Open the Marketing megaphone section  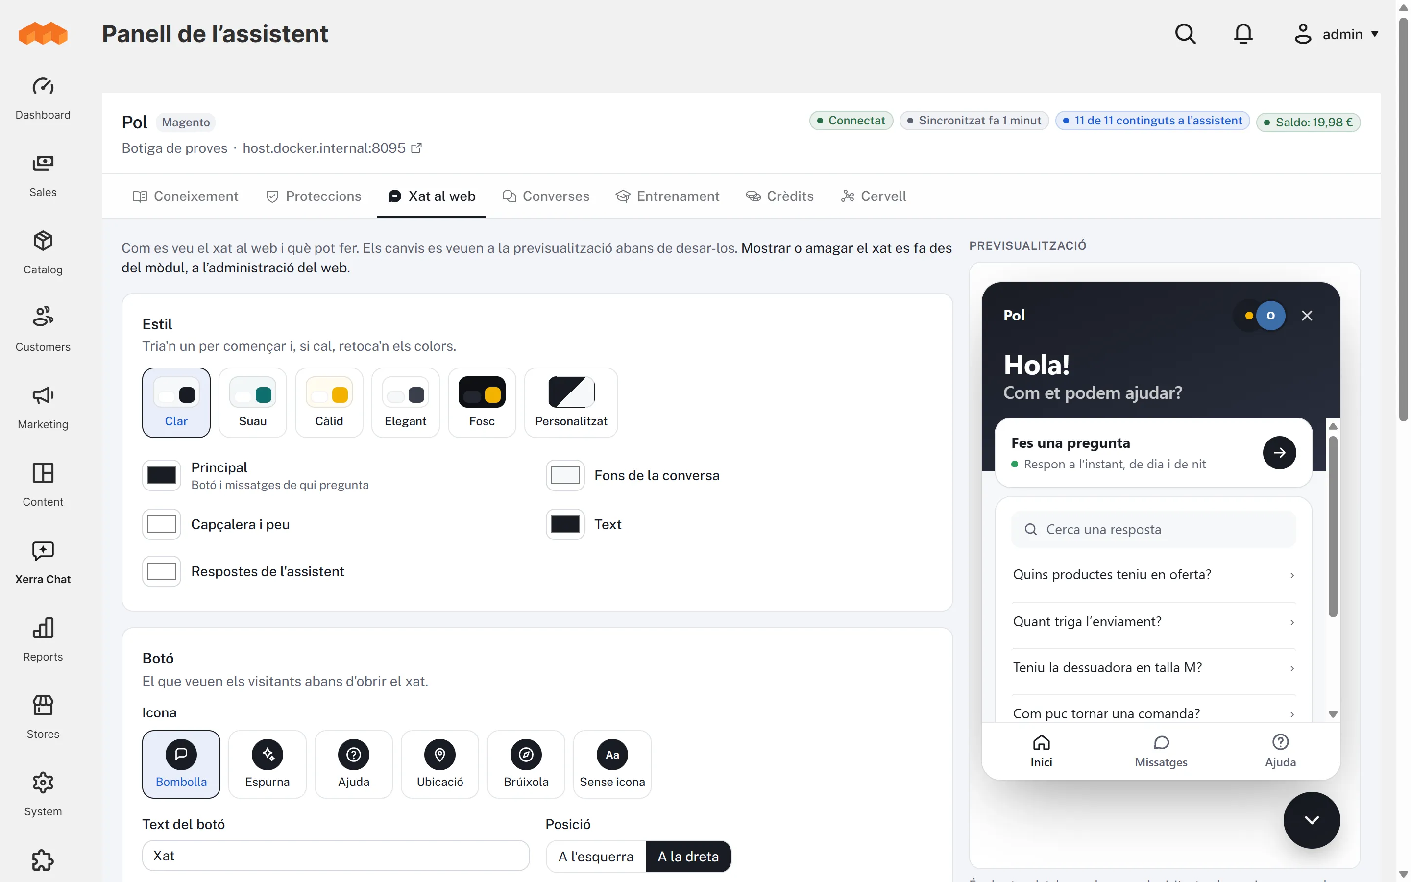pos(43,407)
